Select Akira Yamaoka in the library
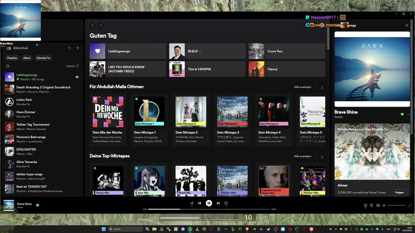The width and height of the screenshot is (415, 233). click(42, 164)
